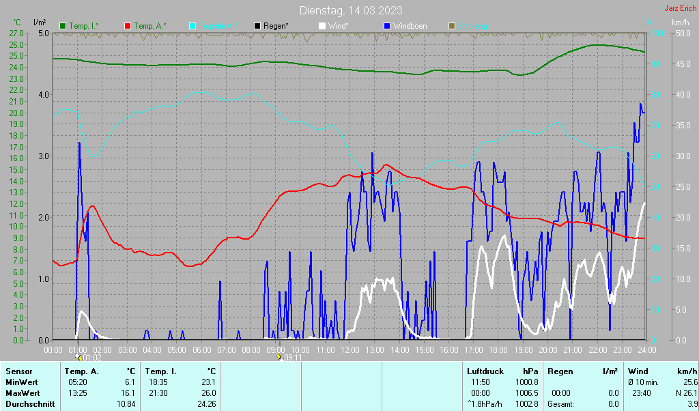Click the Sensor table header
Image resolution: width=699 pixels, height=411 pixels.
tap(18, 371)
